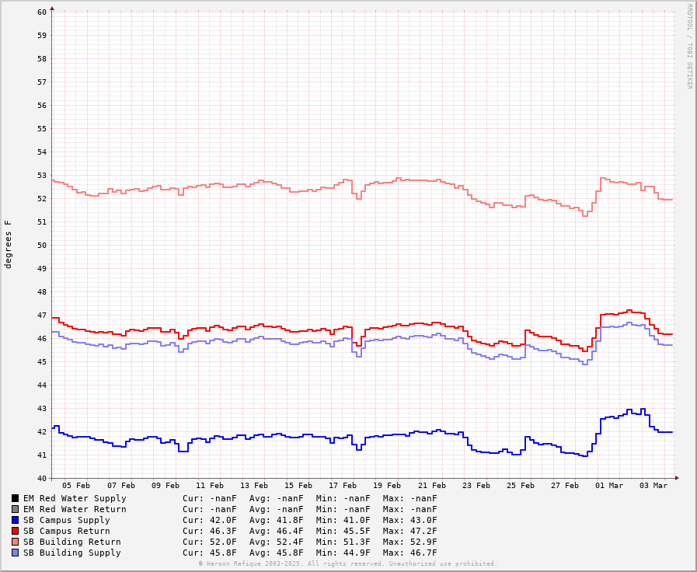Select the SB Campus Supply legend label
Image resolution: width=697 pixels, height=572 pixels.
click(66, 520)
